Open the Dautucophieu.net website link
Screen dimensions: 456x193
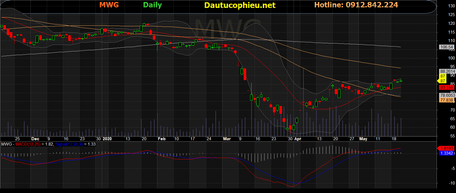[x=240, y=5]
